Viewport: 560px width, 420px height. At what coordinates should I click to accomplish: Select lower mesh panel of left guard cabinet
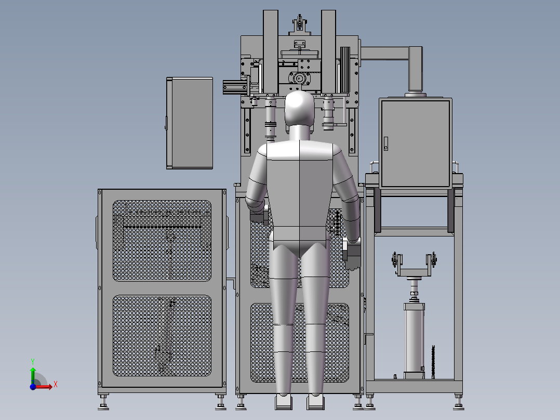(162, 336)
